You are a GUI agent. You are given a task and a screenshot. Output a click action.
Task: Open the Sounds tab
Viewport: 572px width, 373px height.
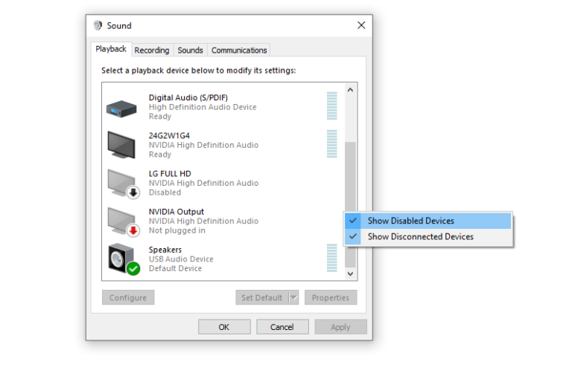point(190,51)
